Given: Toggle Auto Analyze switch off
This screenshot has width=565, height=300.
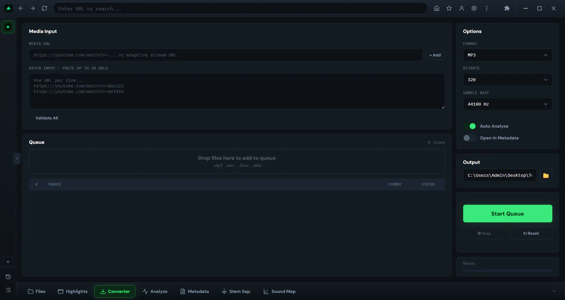Looking at the screenshot, I should coord(470,126).
